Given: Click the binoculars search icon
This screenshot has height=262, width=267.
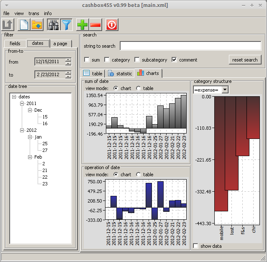Looking at the screenshot, I should click(x=53, y=25).
